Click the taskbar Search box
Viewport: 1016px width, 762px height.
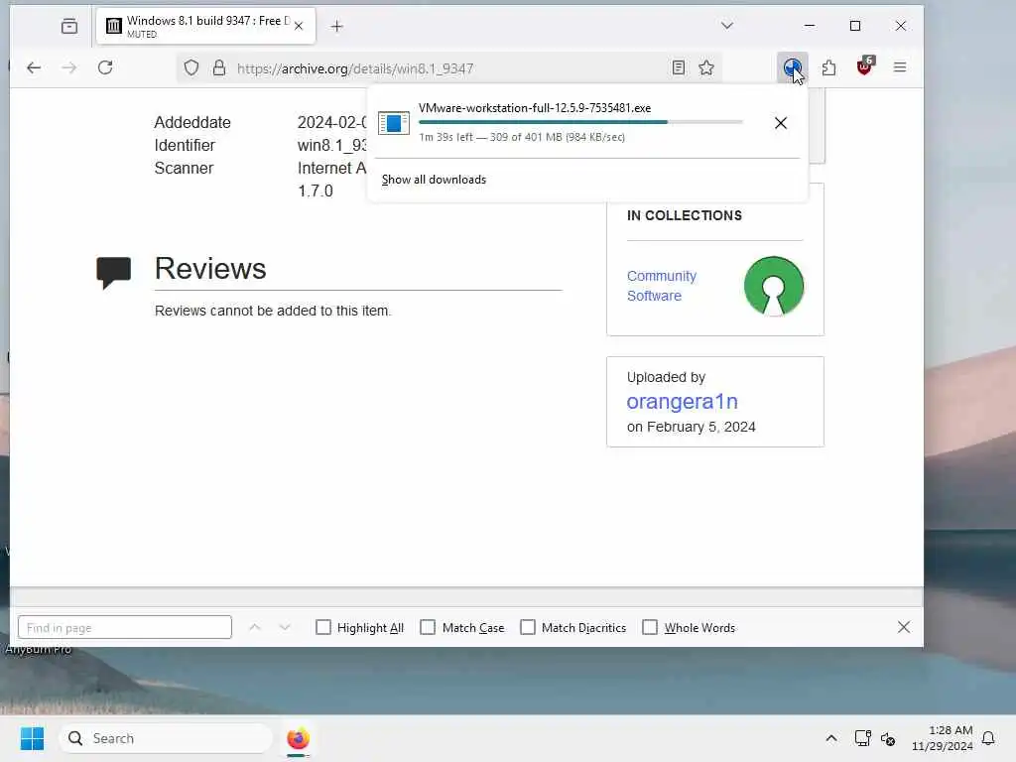click(x=166, y=738)
